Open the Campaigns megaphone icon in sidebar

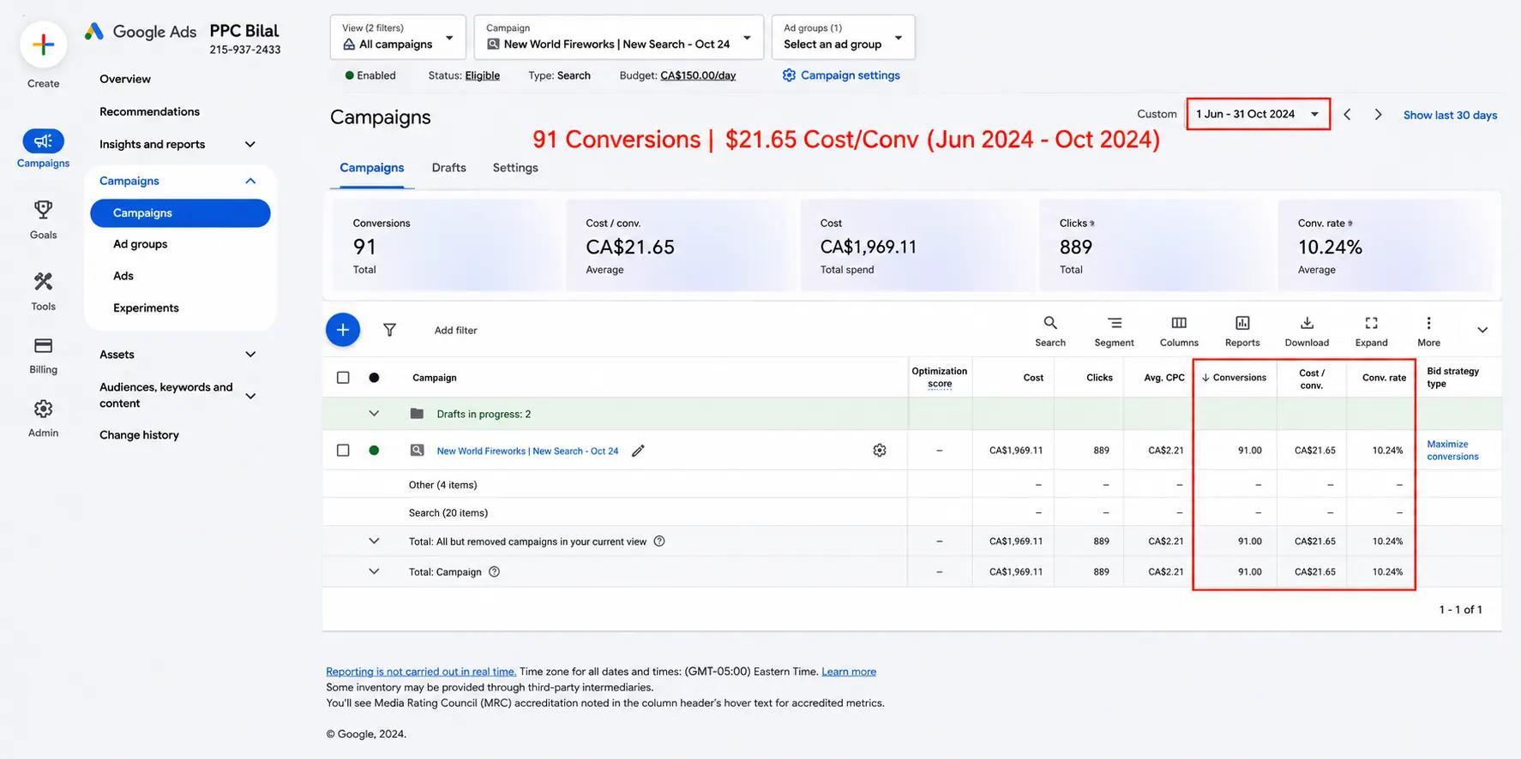(43, 140)
